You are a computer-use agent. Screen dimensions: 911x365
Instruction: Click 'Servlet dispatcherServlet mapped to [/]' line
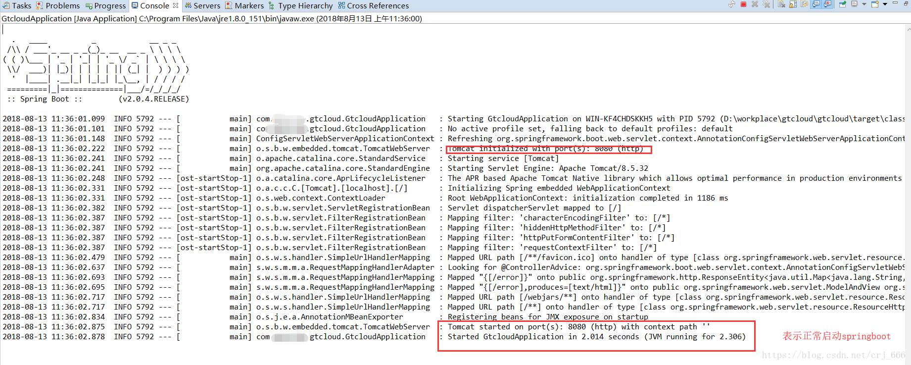point(534,208)
